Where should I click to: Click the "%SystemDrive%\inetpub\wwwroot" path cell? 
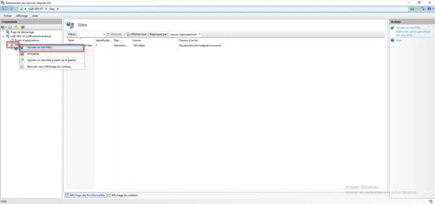(x=200, y=46)
